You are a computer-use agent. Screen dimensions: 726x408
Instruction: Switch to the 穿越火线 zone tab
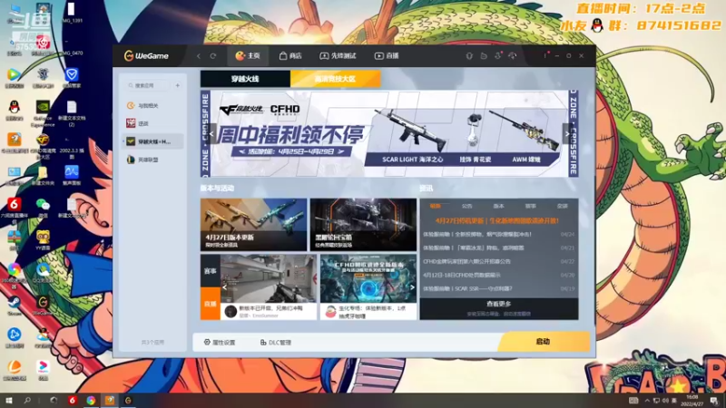point(245,79)
